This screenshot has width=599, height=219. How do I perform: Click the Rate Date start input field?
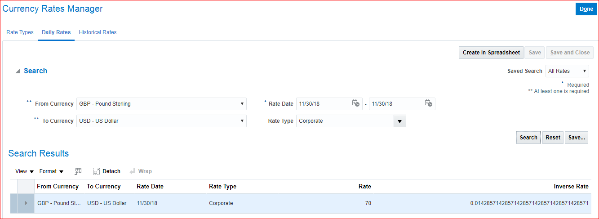click(323, 104)
